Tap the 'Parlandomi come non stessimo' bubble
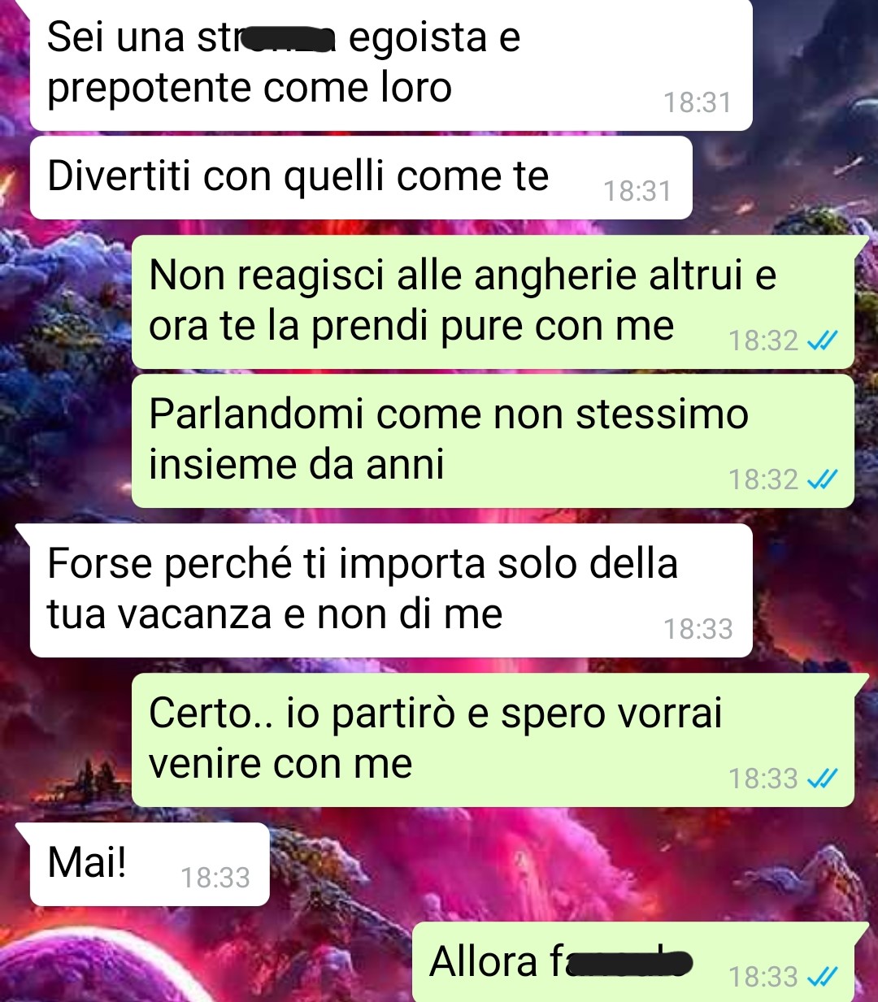The width and height of the screenshot is (878, 1002). 493,441
